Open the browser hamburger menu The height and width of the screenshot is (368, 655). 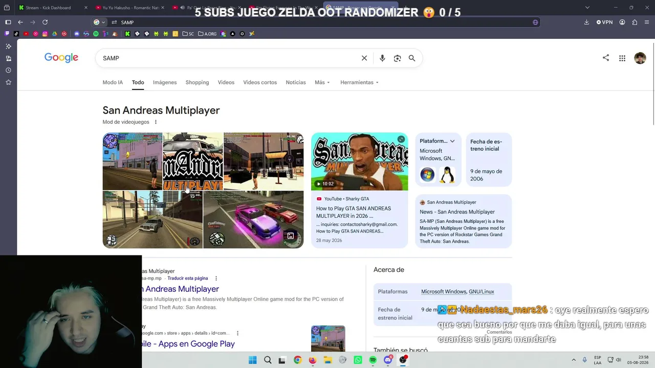coord(647,22)
